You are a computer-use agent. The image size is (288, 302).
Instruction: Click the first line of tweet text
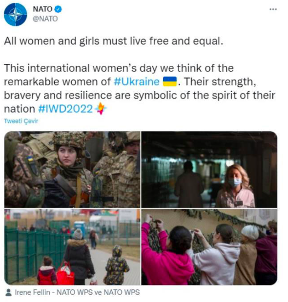point(113,41)
